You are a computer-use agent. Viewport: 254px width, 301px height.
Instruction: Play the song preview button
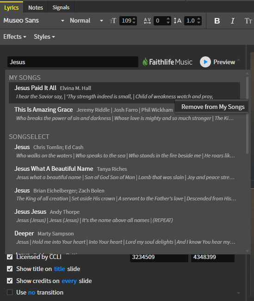(205, 62)
